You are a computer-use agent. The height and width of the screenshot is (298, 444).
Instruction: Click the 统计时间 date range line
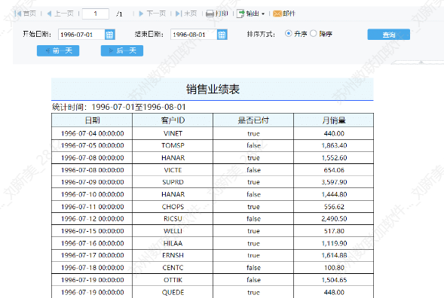click(x=119, y=107)
